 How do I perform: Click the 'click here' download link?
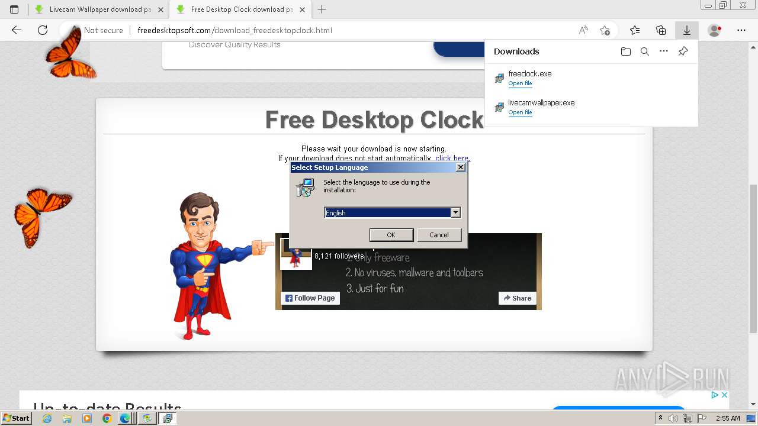pyautogui.click(x=452, y=158)
